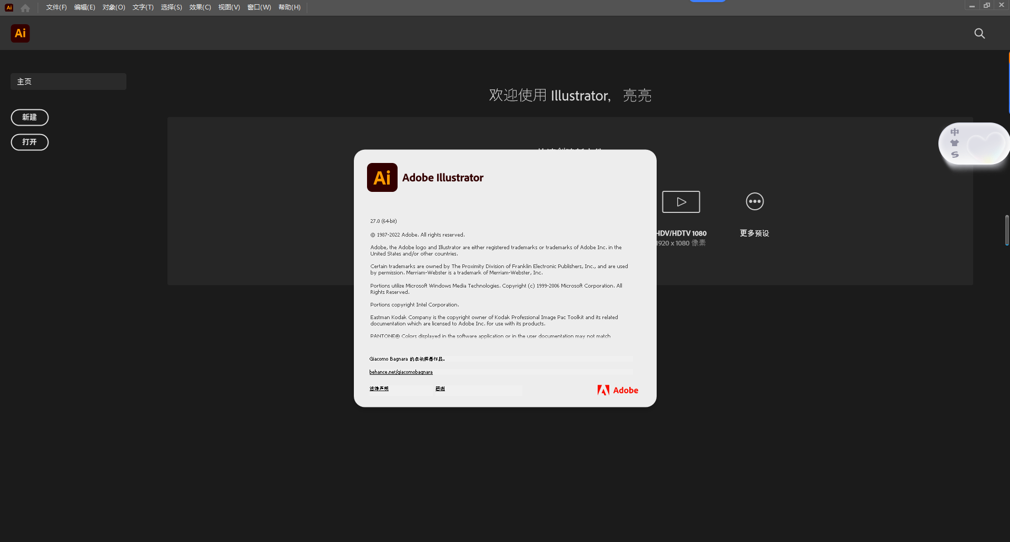This screenshot has height=542, width=1010.
Task: Open the 文件(F) menu
Action: [56, 7]
